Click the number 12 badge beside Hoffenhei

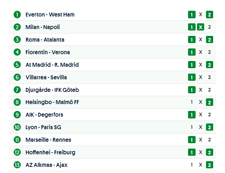tap(17, 153)
